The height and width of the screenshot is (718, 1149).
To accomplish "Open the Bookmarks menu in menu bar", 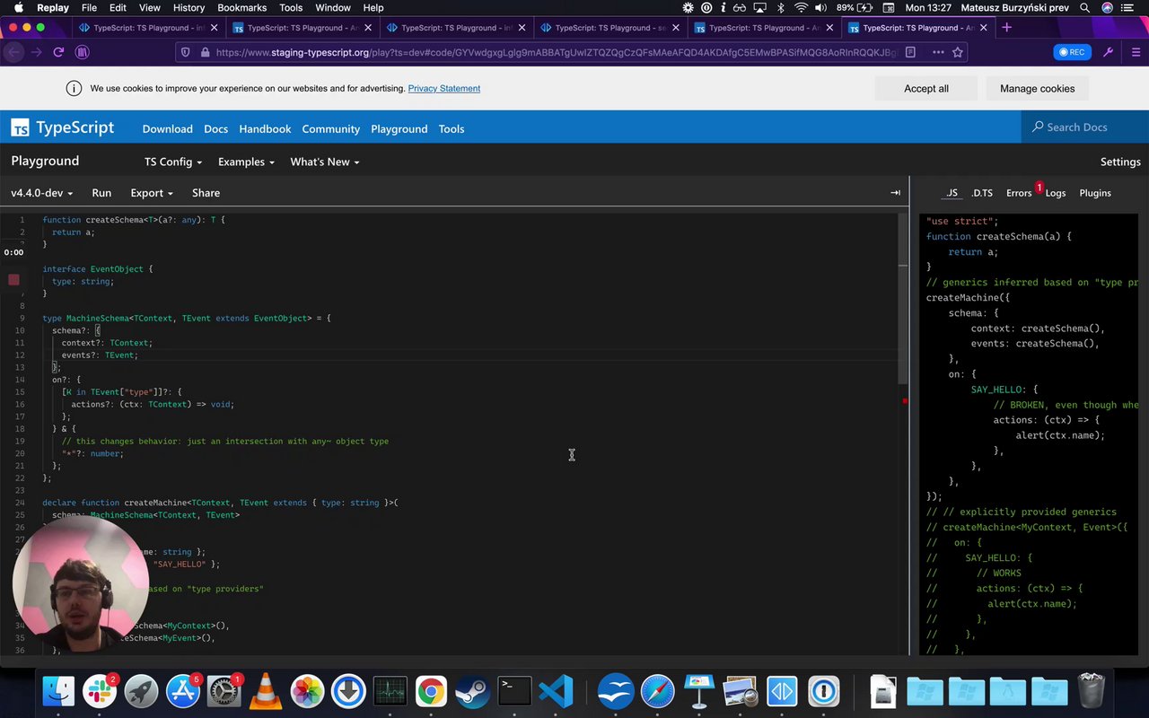I will 241,8.
